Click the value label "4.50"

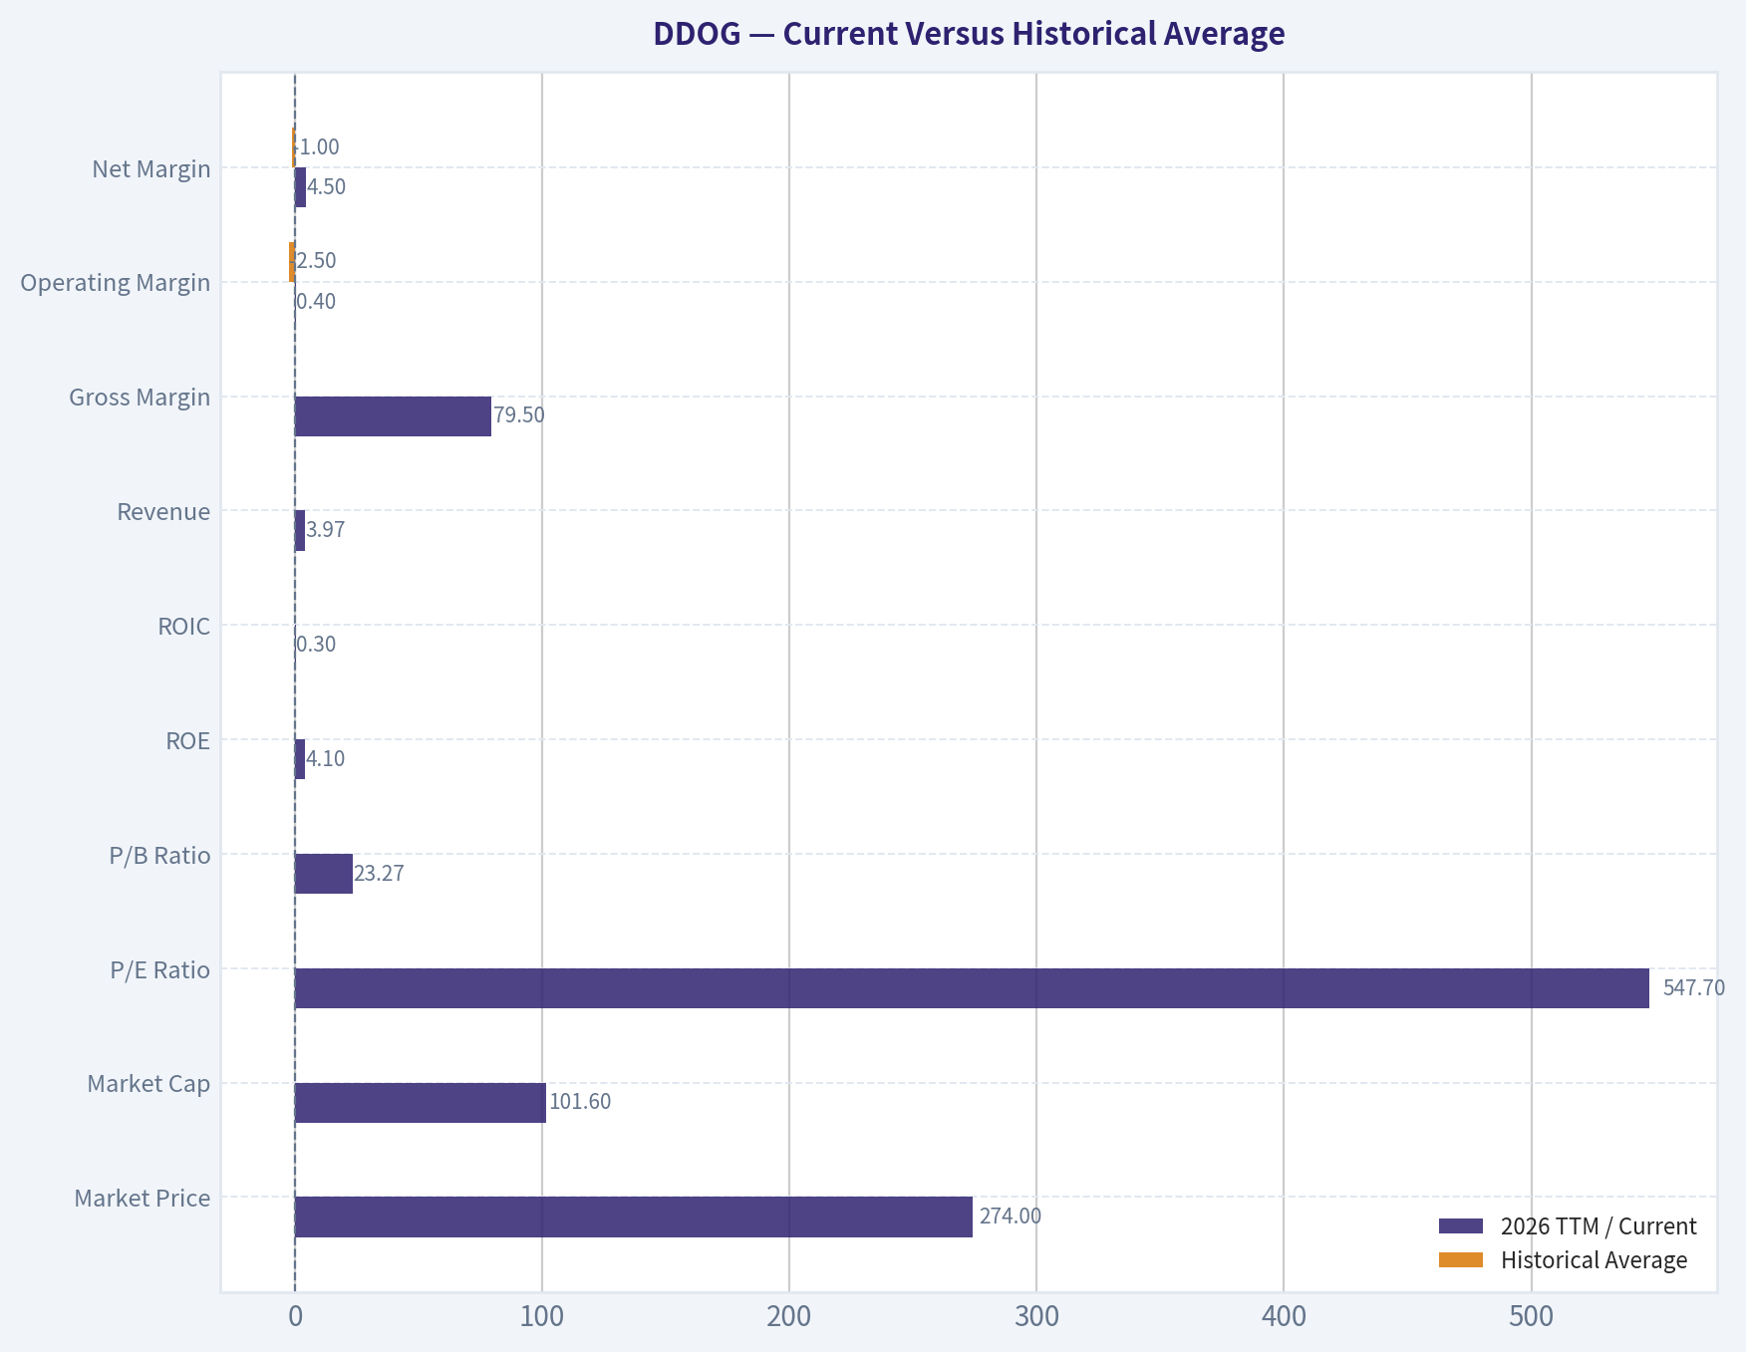(x=327, y=187)
